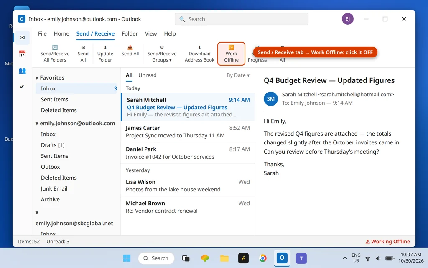Select Inbox under Favorites
The height and width of the screenshot is (268, 428).
[76, 89]
